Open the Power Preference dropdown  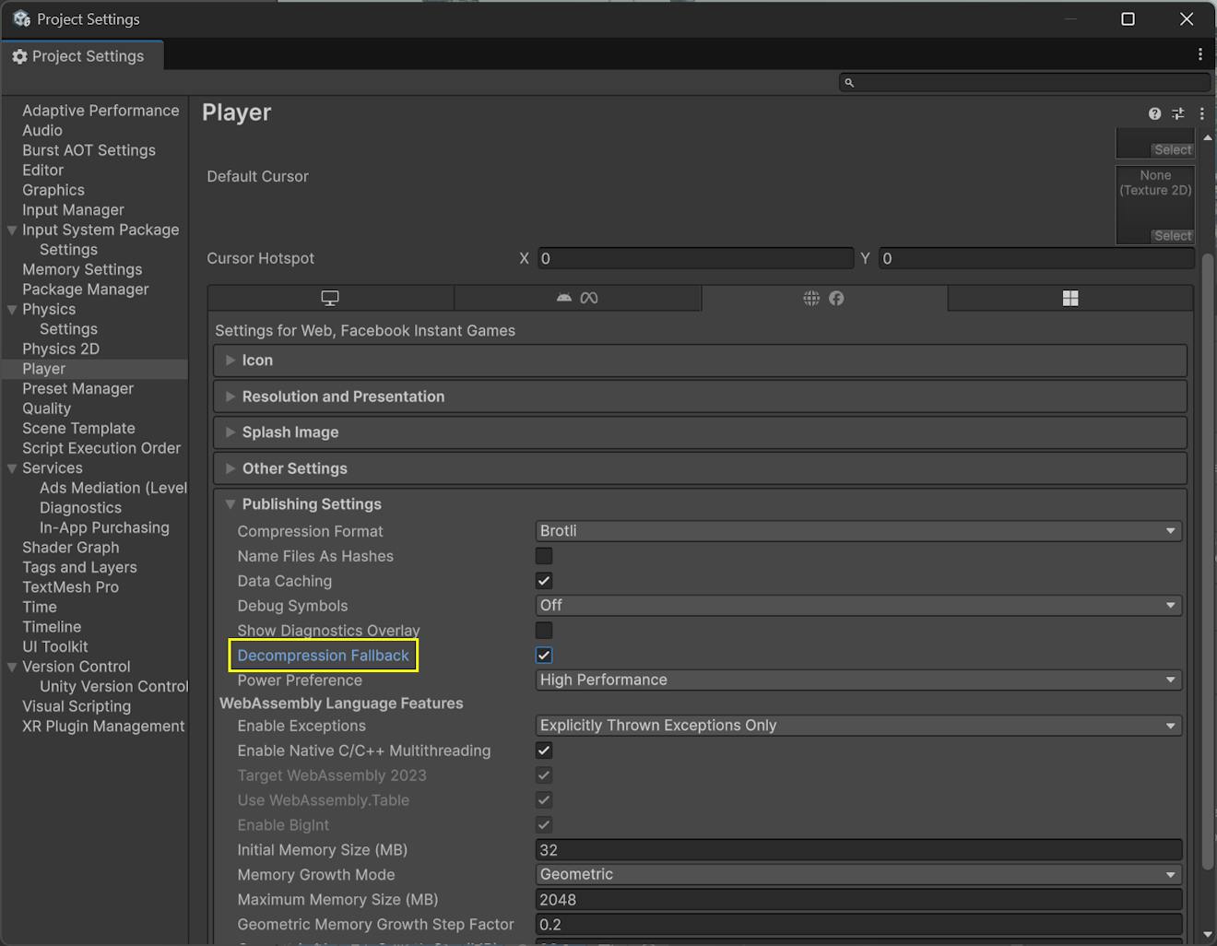pos(857,680)
